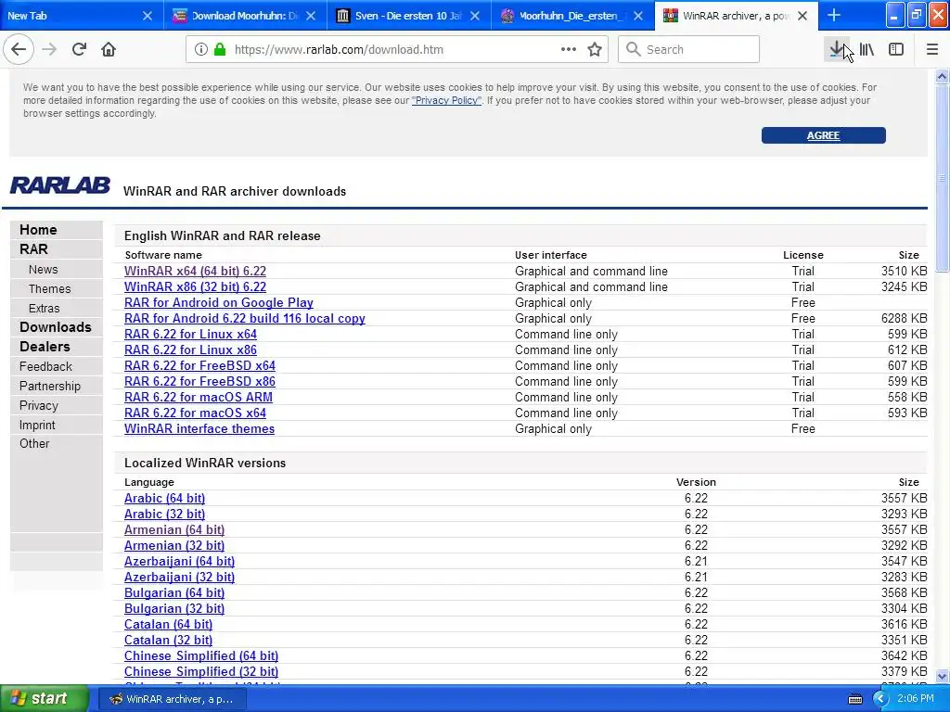950x712 pixels.
Task: Bookmark this page with the star
Action: (x=595, y=50)
